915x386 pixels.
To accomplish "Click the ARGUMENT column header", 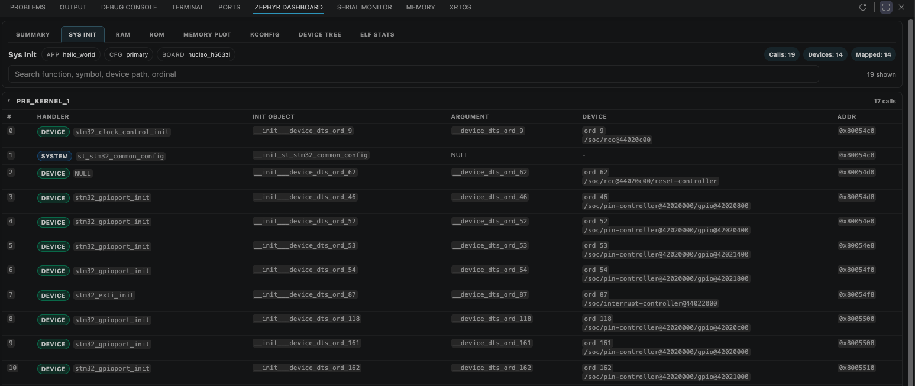I will click(470, 117).
